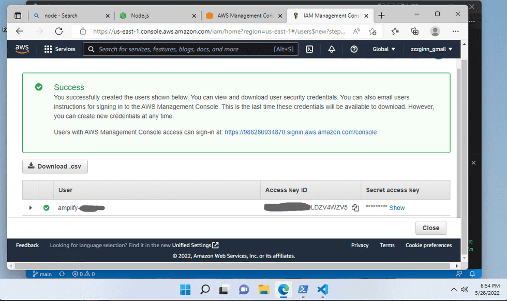This screenshot has height=301, width=507.
Task: Show hidden system tray icons chevron
Action: (454, 289)
